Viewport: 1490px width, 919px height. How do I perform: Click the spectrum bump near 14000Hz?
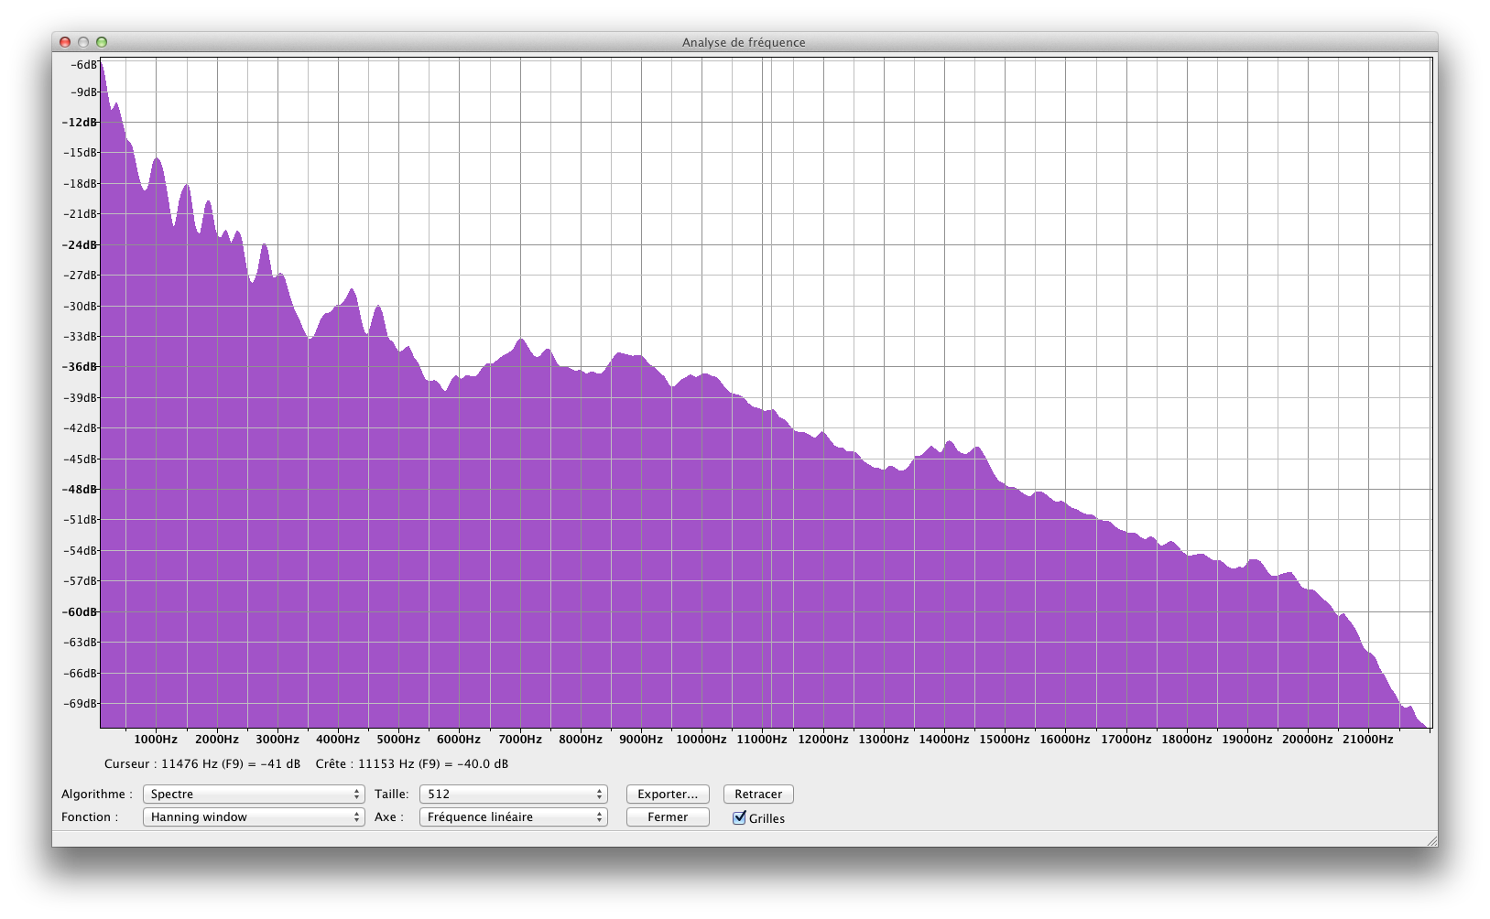pyautogui.click(x=949, y=443)
